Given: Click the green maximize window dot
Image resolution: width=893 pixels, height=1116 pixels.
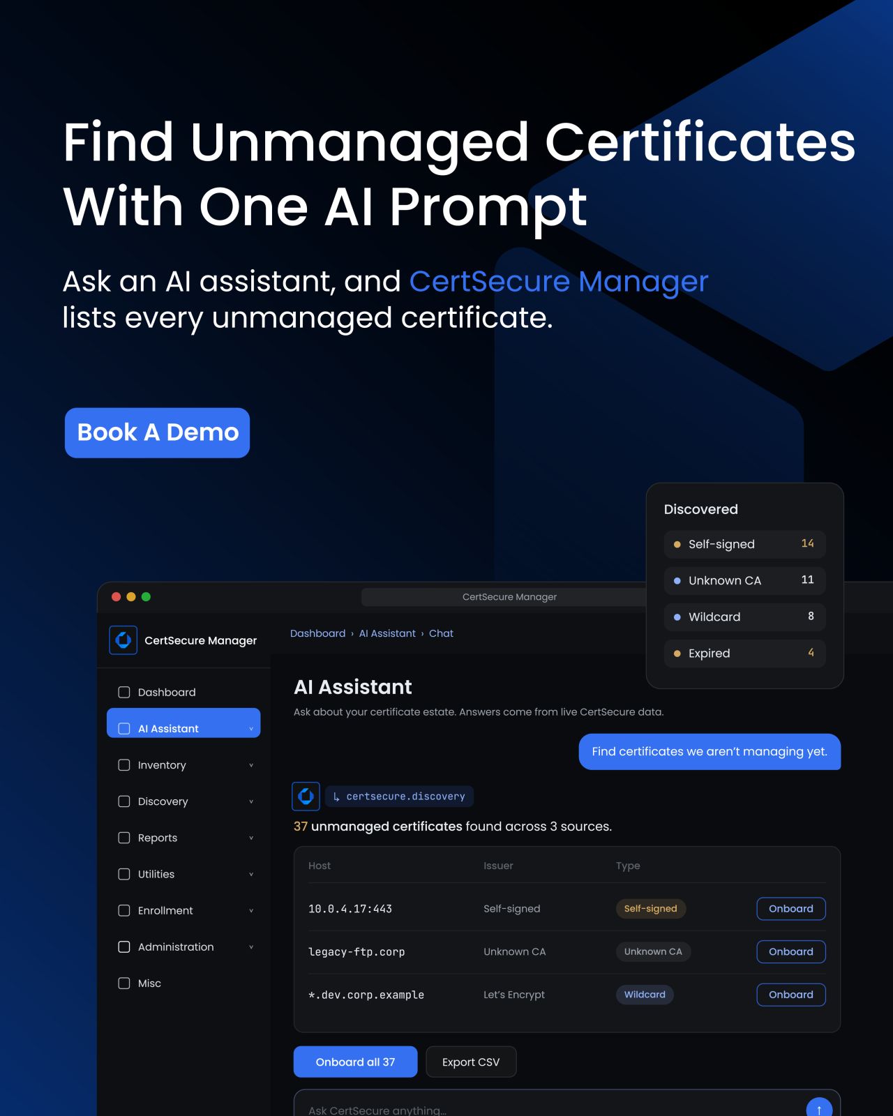Looking at the screenshot, I should coord(146,596).
